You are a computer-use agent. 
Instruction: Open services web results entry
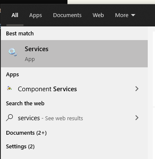tap(74, 118)
